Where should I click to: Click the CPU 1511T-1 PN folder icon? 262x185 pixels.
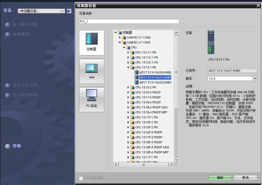tap(132, 157)
